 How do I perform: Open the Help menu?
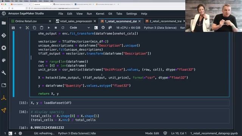click(144, 14)
